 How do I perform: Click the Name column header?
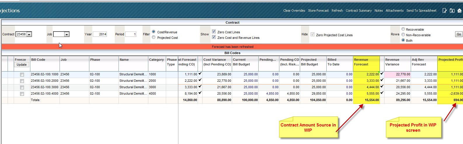point(133,63)
